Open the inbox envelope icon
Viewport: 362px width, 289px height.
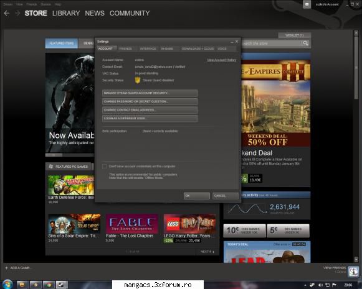(307, 4)
